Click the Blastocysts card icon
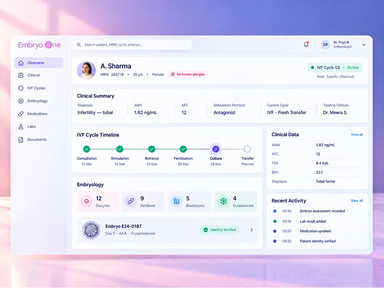Screen dimensions: 384x288 pos(176,201)
